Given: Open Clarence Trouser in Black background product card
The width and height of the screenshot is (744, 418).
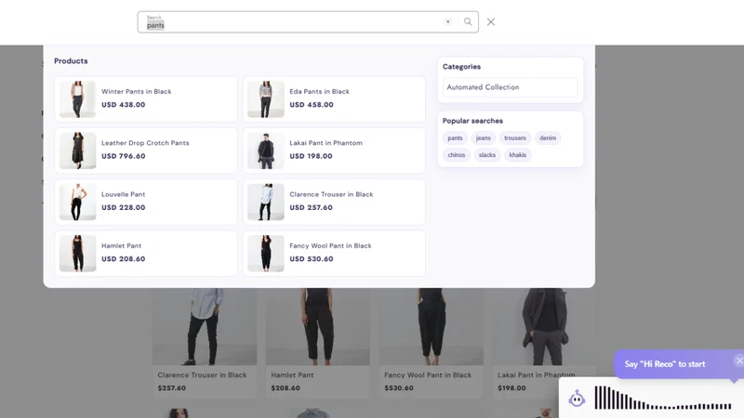Looking at the screenshot, I should 205,344.
